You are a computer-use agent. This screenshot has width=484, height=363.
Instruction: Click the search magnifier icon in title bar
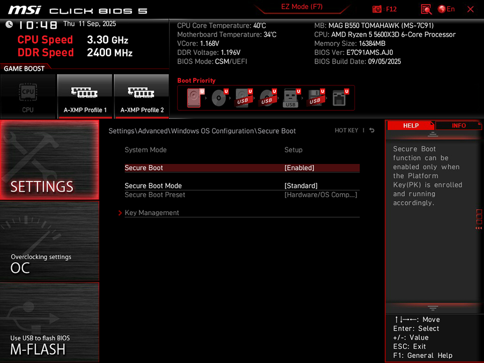(426, 9)
